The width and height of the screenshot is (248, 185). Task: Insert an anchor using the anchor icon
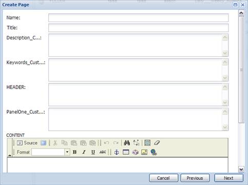117,152
